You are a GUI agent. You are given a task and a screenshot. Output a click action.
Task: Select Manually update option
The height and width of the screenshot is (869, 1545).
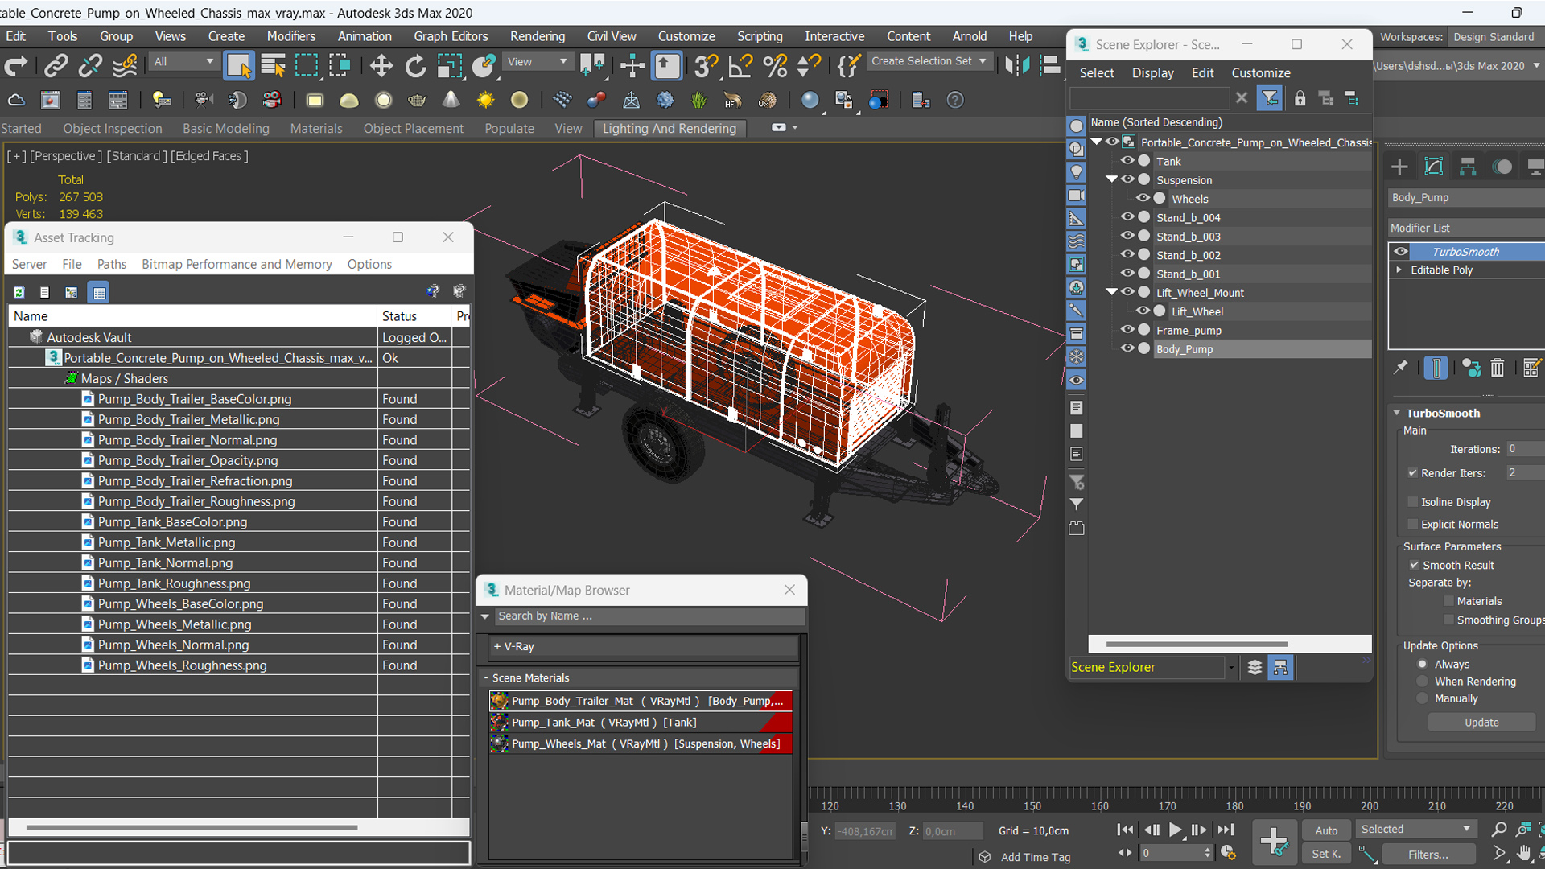1422,698
